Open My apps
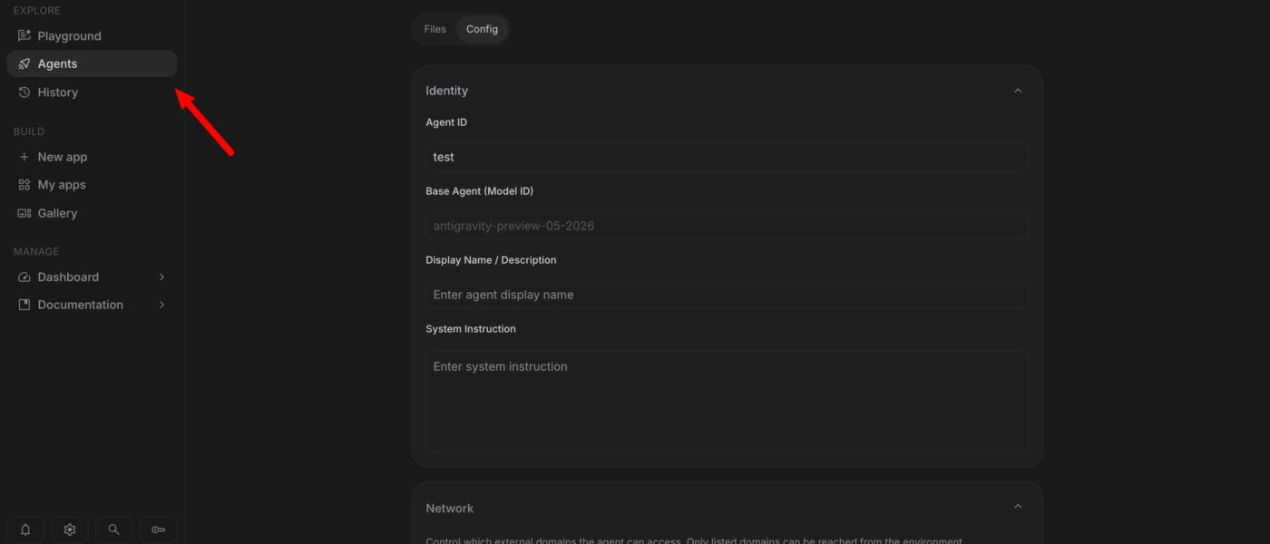The image size is (1270, 544). pyautogui.click(x=92, y=184)
